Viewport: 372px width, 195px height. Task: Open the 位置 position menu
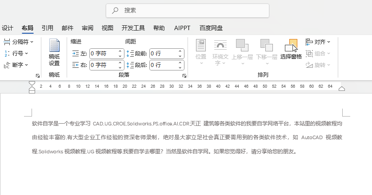[x=201, y=52]
